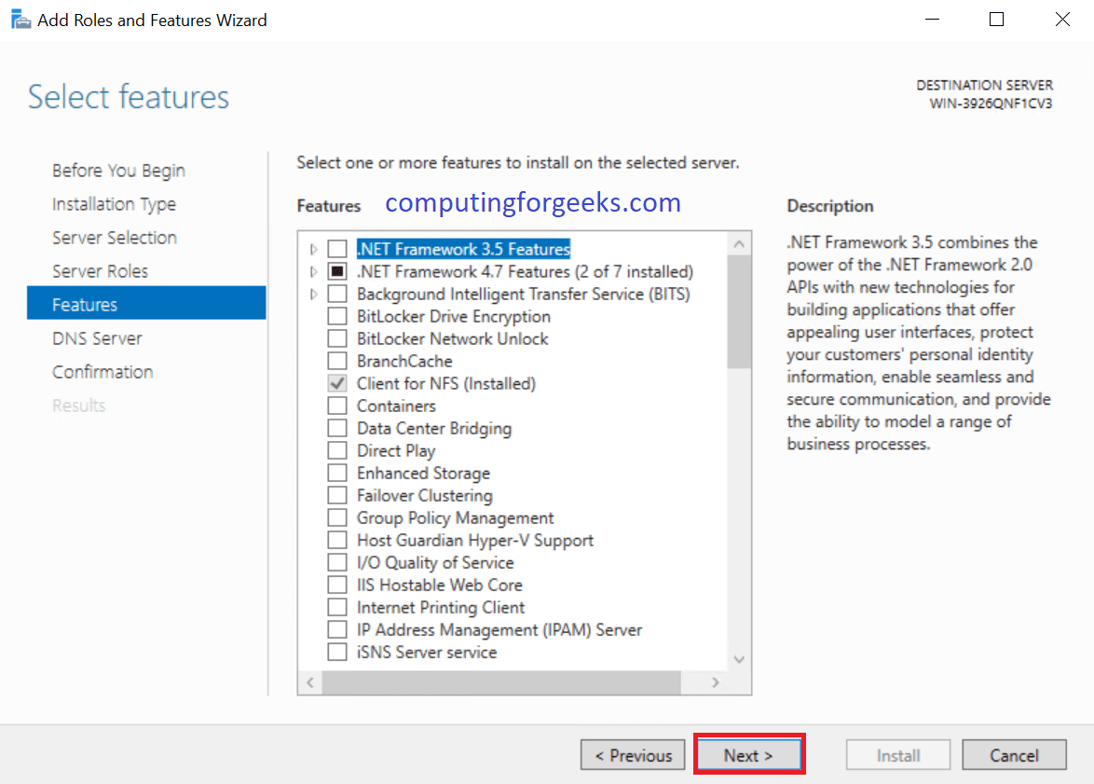The width and height of the screenshot is (1094, 784).
Task: Check IIS Hostable Web Core
Action: coord(337,585)
